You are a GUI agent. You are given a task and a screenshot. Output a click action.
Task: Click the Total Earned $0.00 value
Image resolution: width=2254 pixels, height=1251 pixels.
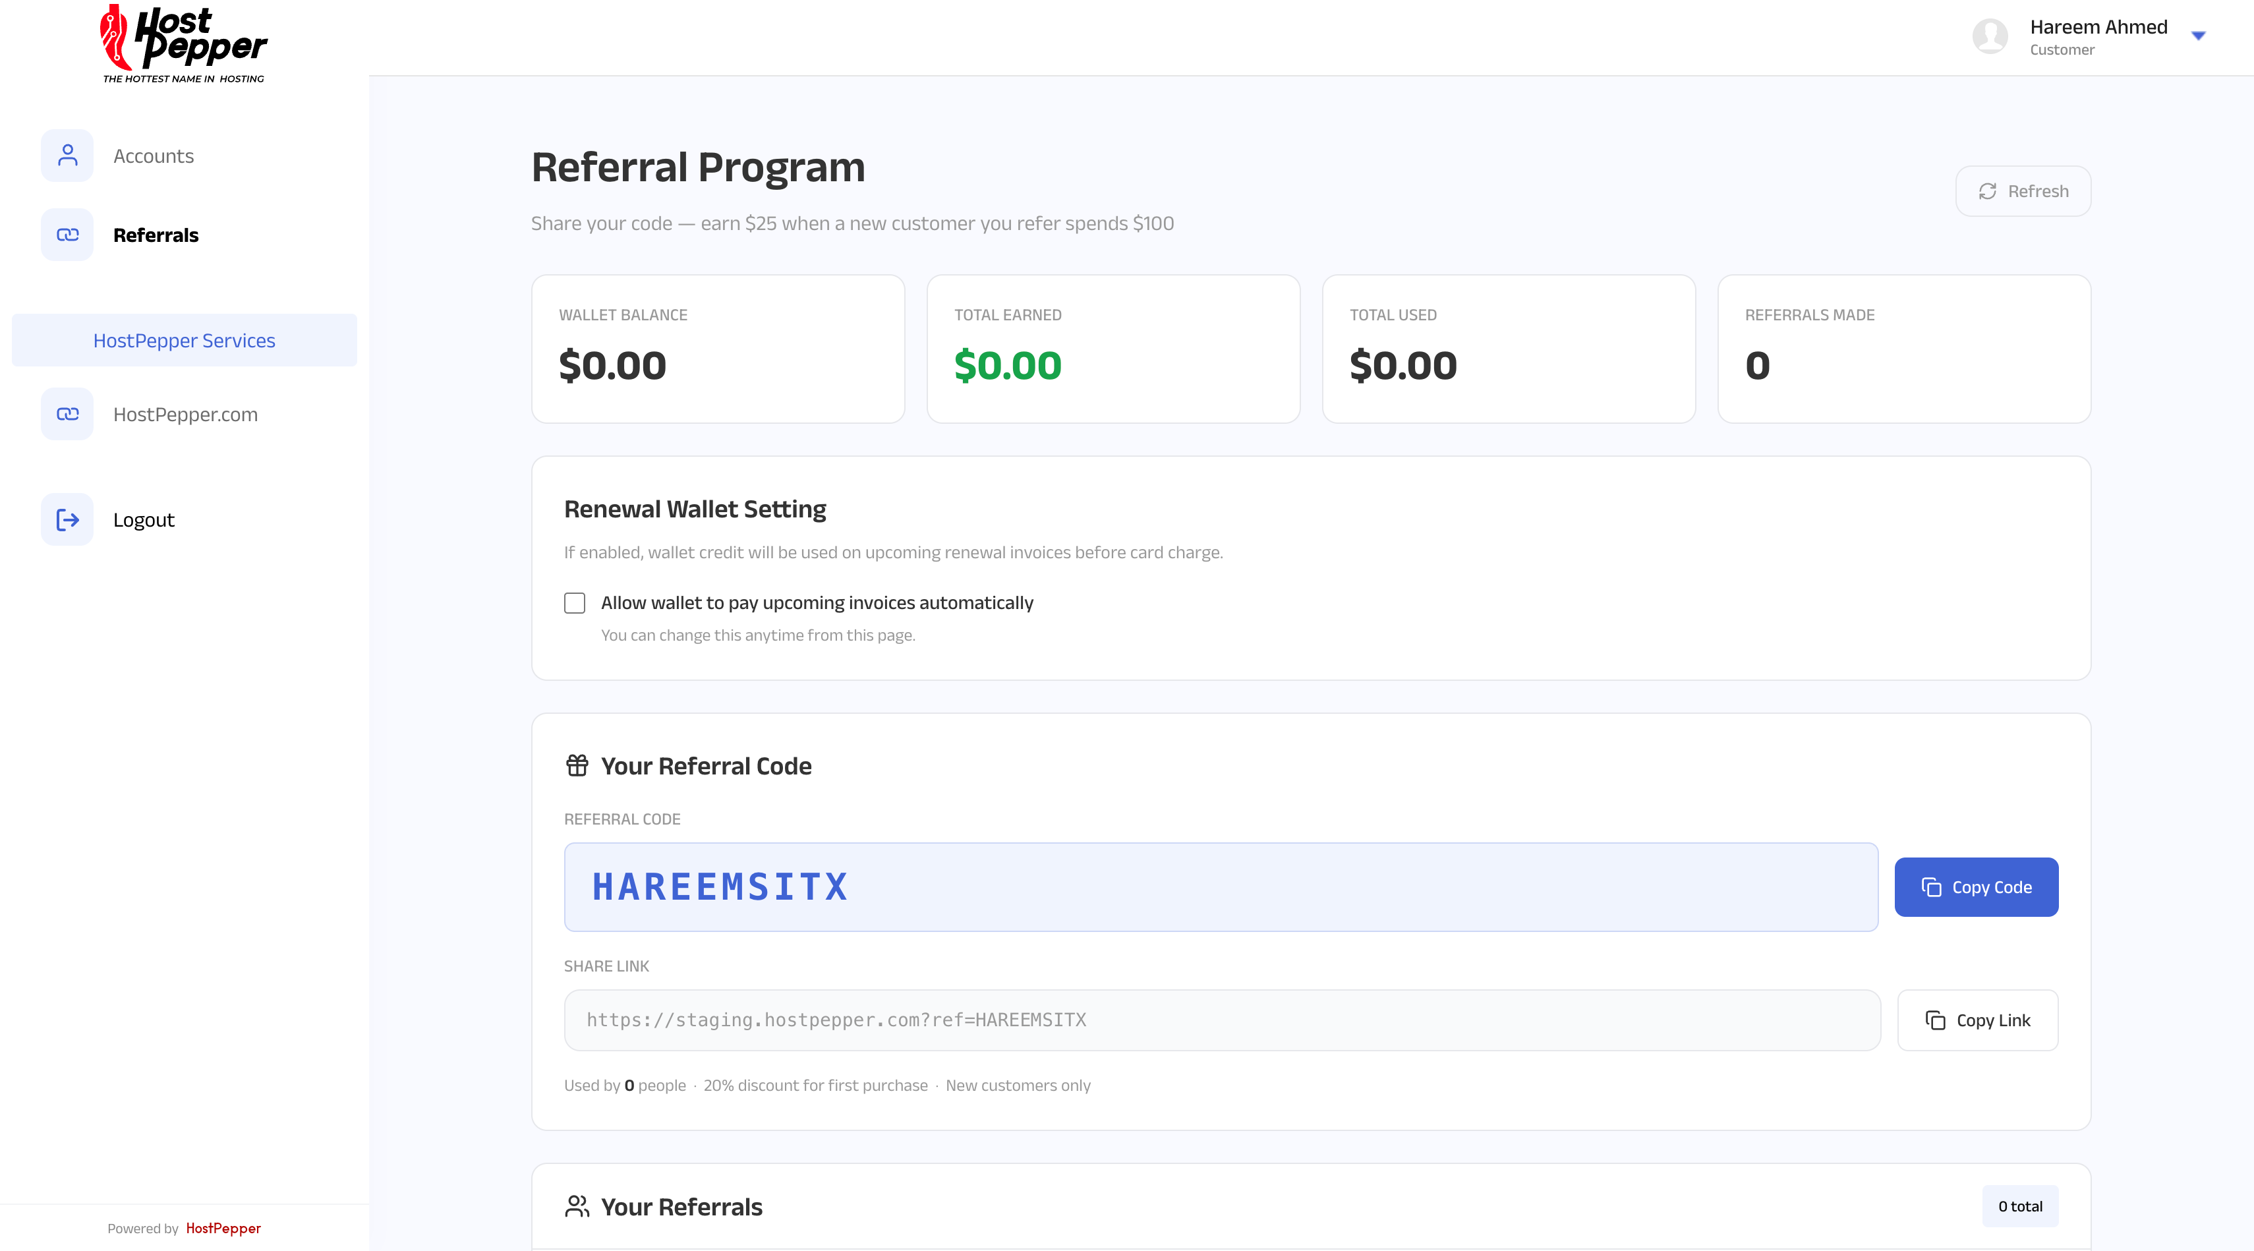coord(1008,364)
